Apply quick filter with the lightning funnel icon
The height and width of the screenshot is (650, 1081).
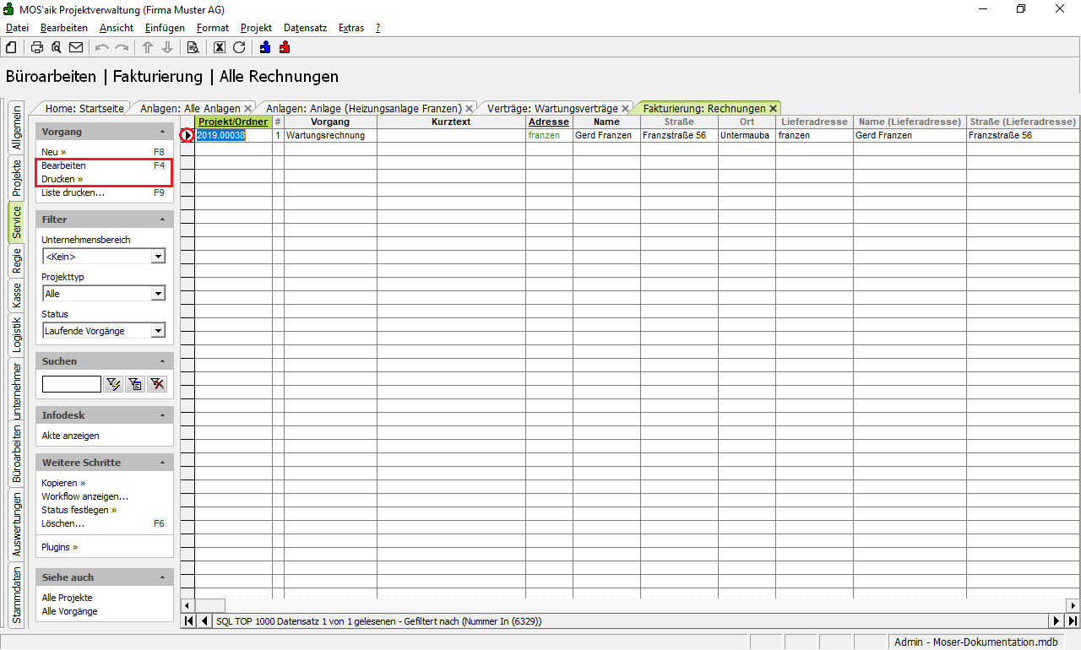click(113, 385)
